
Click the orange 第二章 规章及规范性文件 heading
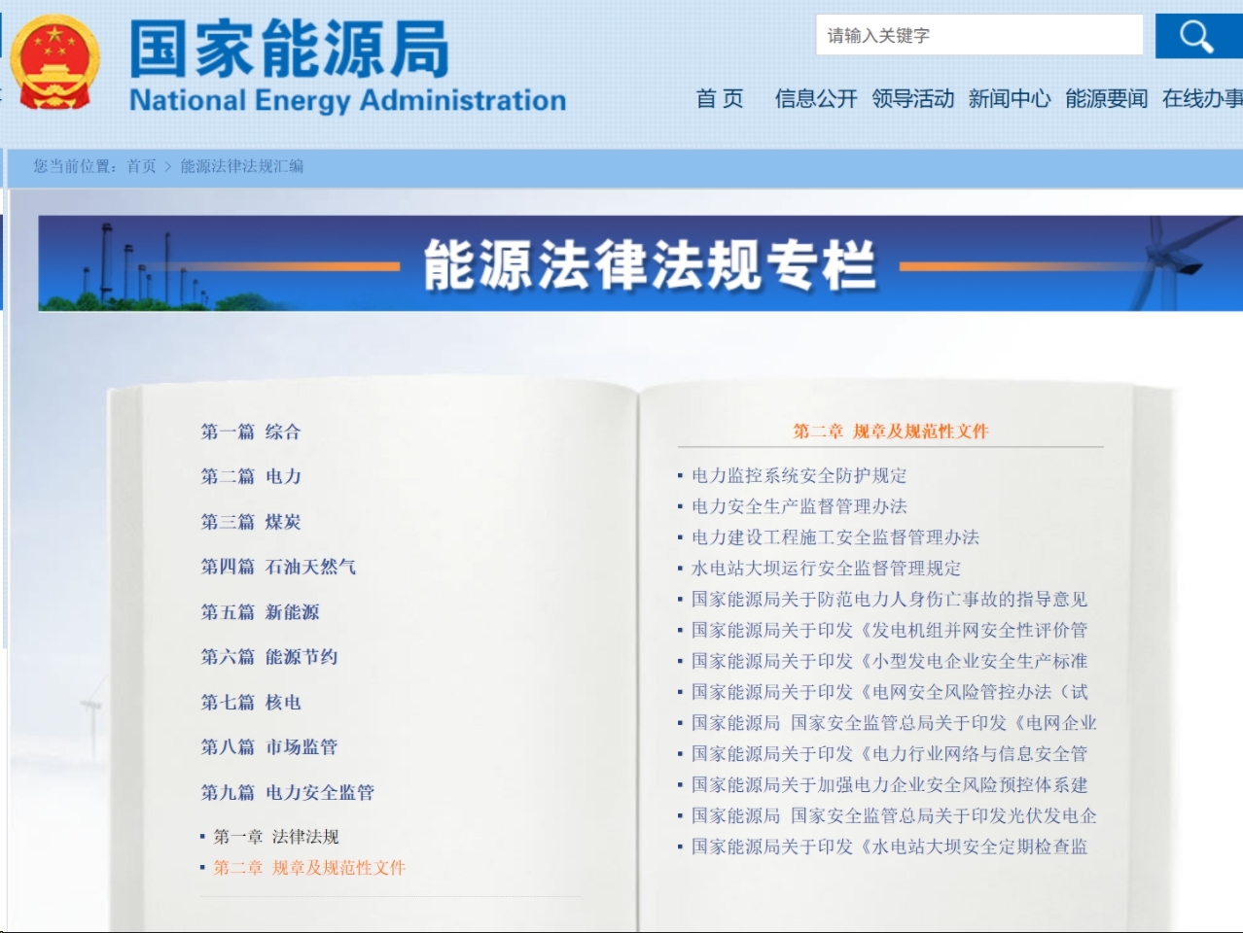point(890,432)
